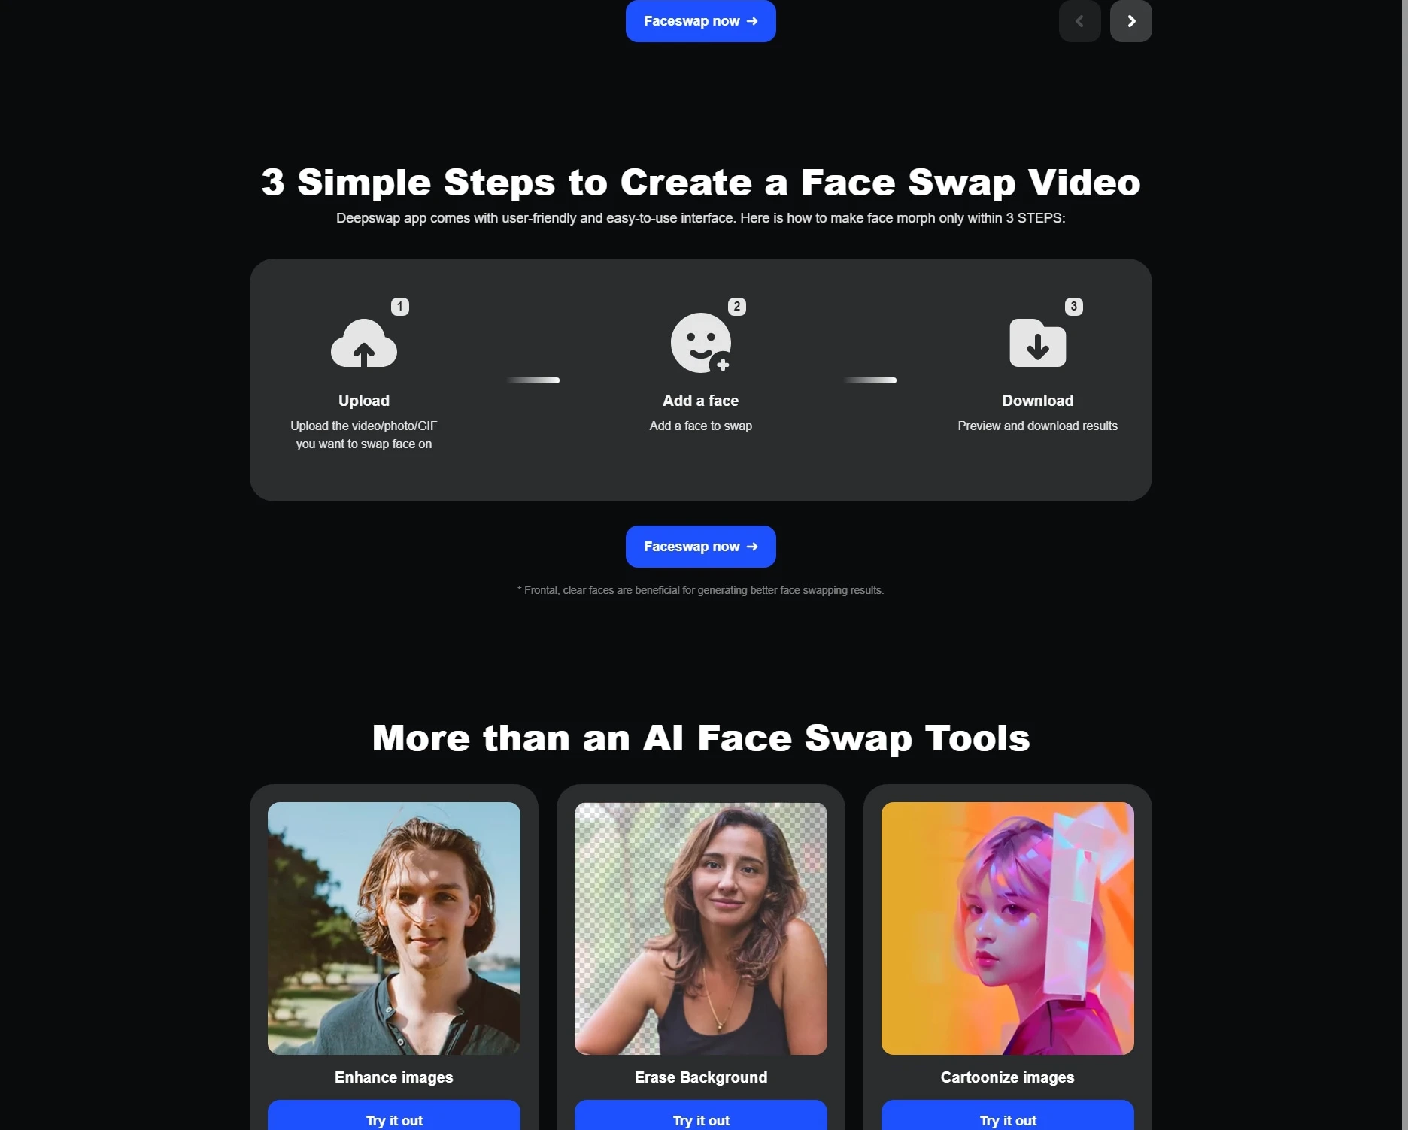Image resolution: width=1408 pixels, height=1130 pixels.
Task: Click the Download folder icon
Action: [x=1037, y=344]
